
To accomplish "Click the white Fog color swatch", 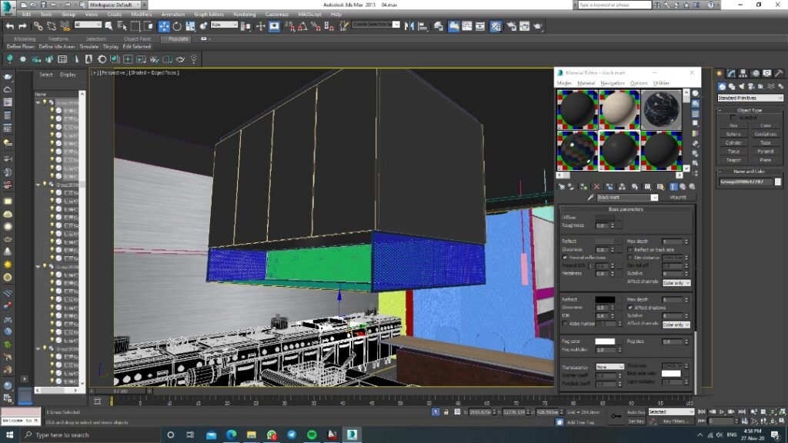I will point(605,341).
